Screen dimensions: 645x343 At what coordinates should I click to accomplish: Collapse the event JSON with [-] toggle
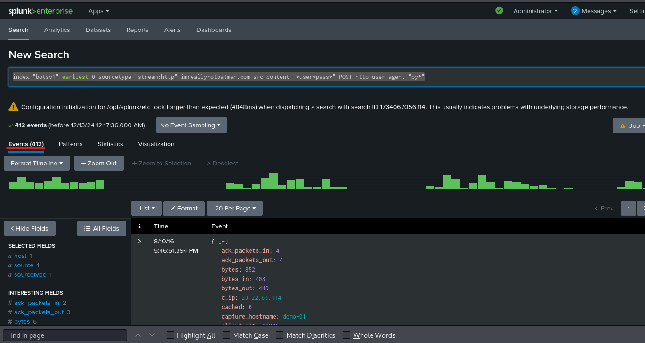[223, 241]
